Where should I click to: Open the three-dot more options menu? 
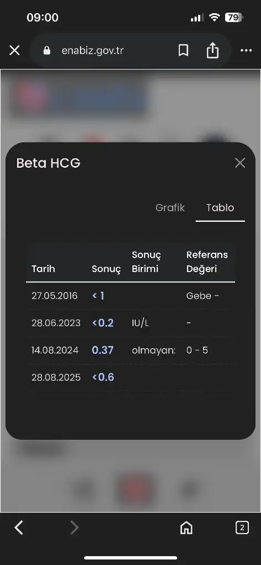(x=246, y=50)
